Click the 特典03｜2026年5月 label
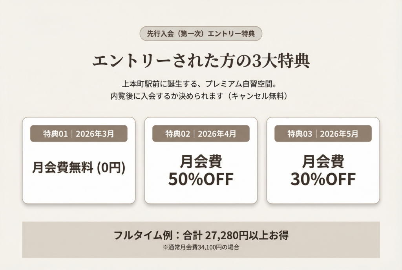This screenshot has width=402, height=270. click(323, 134)
